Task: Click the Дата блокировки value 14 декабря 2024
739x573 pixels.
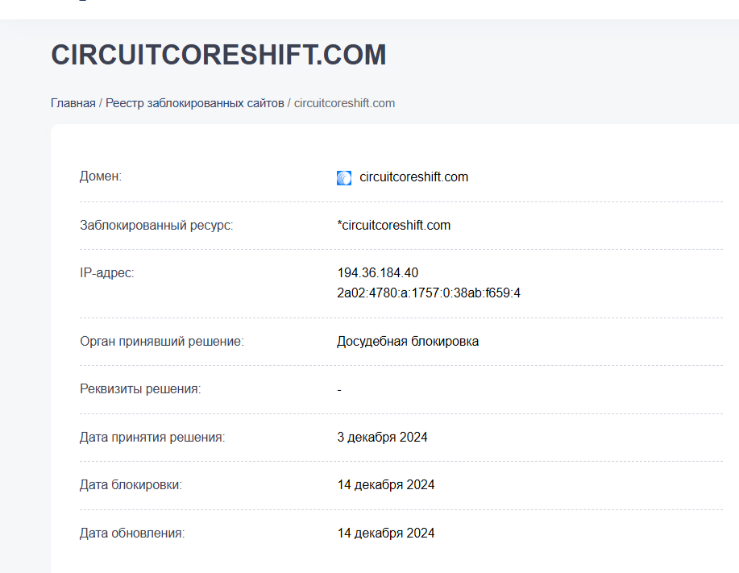Action: click(385, 485)
